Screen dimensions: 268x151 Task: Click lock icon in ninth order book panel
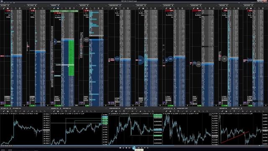point(226,8)
